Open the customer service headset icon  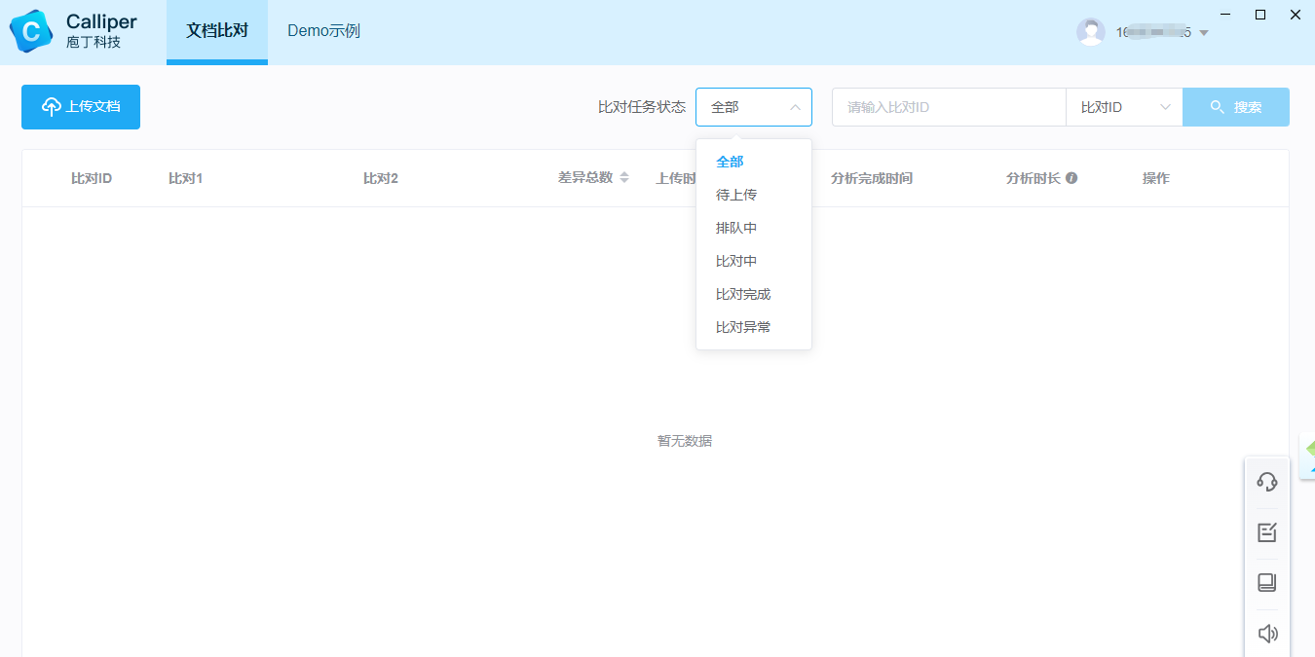pos(1267,481)
